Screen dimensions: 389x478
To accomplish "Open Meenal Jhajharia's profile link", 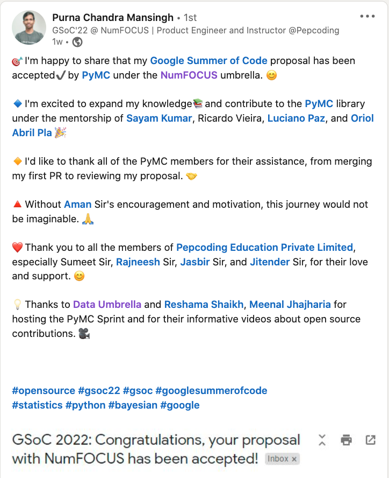I will pyautogui.click(x=290, y=305).
